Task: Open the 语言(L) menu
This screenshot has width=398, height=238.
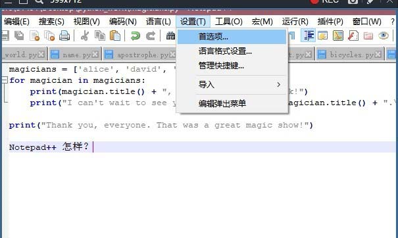Action: click(159, 22)
